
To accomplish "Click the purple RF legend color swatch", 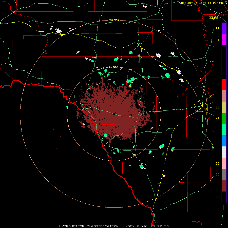I will coord(224,28).
